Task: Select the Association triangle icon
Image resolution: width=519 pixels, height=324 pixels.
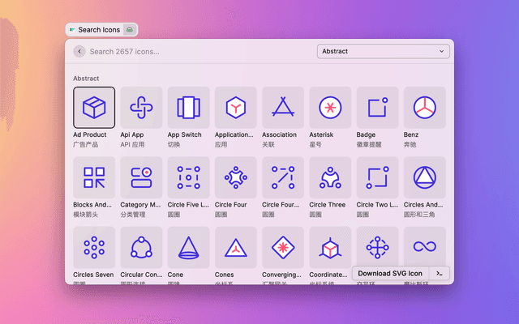Action: click(x=283, y=108)
